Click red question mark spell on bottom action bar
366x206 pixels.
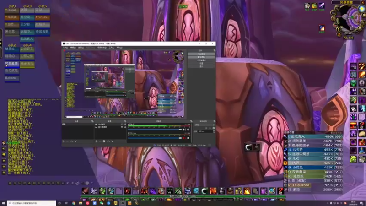pos(280,191)
